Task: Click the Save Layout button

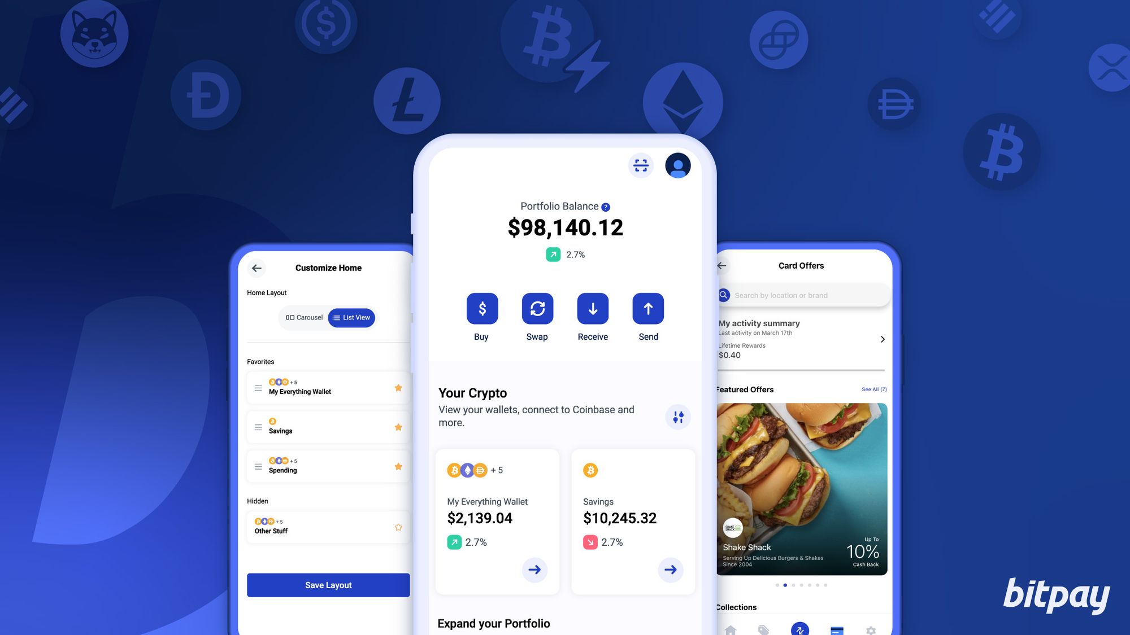Action: [328, 585]
